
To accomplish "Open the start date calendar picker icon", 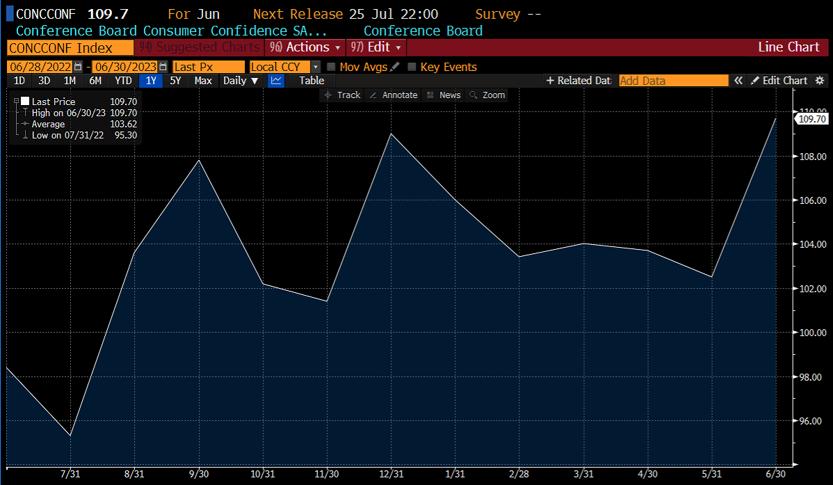I will 78,67.
